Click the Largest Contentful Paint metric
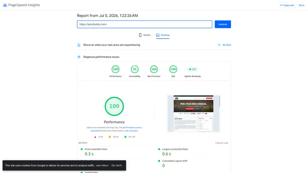The height and width of the screenshot is (173, 308). (x=175, y=149)
